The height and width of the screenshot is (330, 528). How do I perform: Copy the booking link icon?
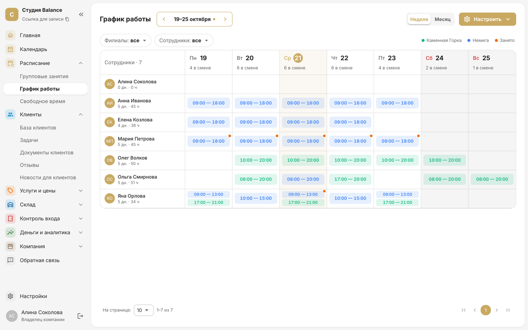pos(67,19)
